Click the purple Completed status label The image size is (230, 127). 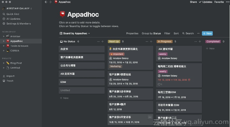213,42
